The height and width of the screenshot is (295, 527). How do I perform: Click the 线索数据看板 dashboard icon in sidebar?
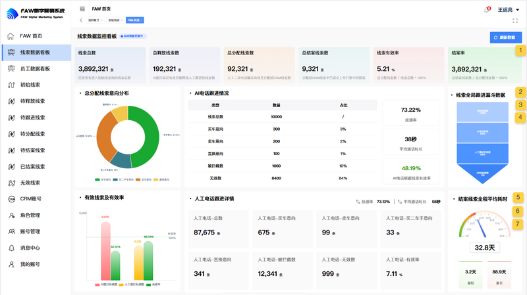(x=11, y=53)
